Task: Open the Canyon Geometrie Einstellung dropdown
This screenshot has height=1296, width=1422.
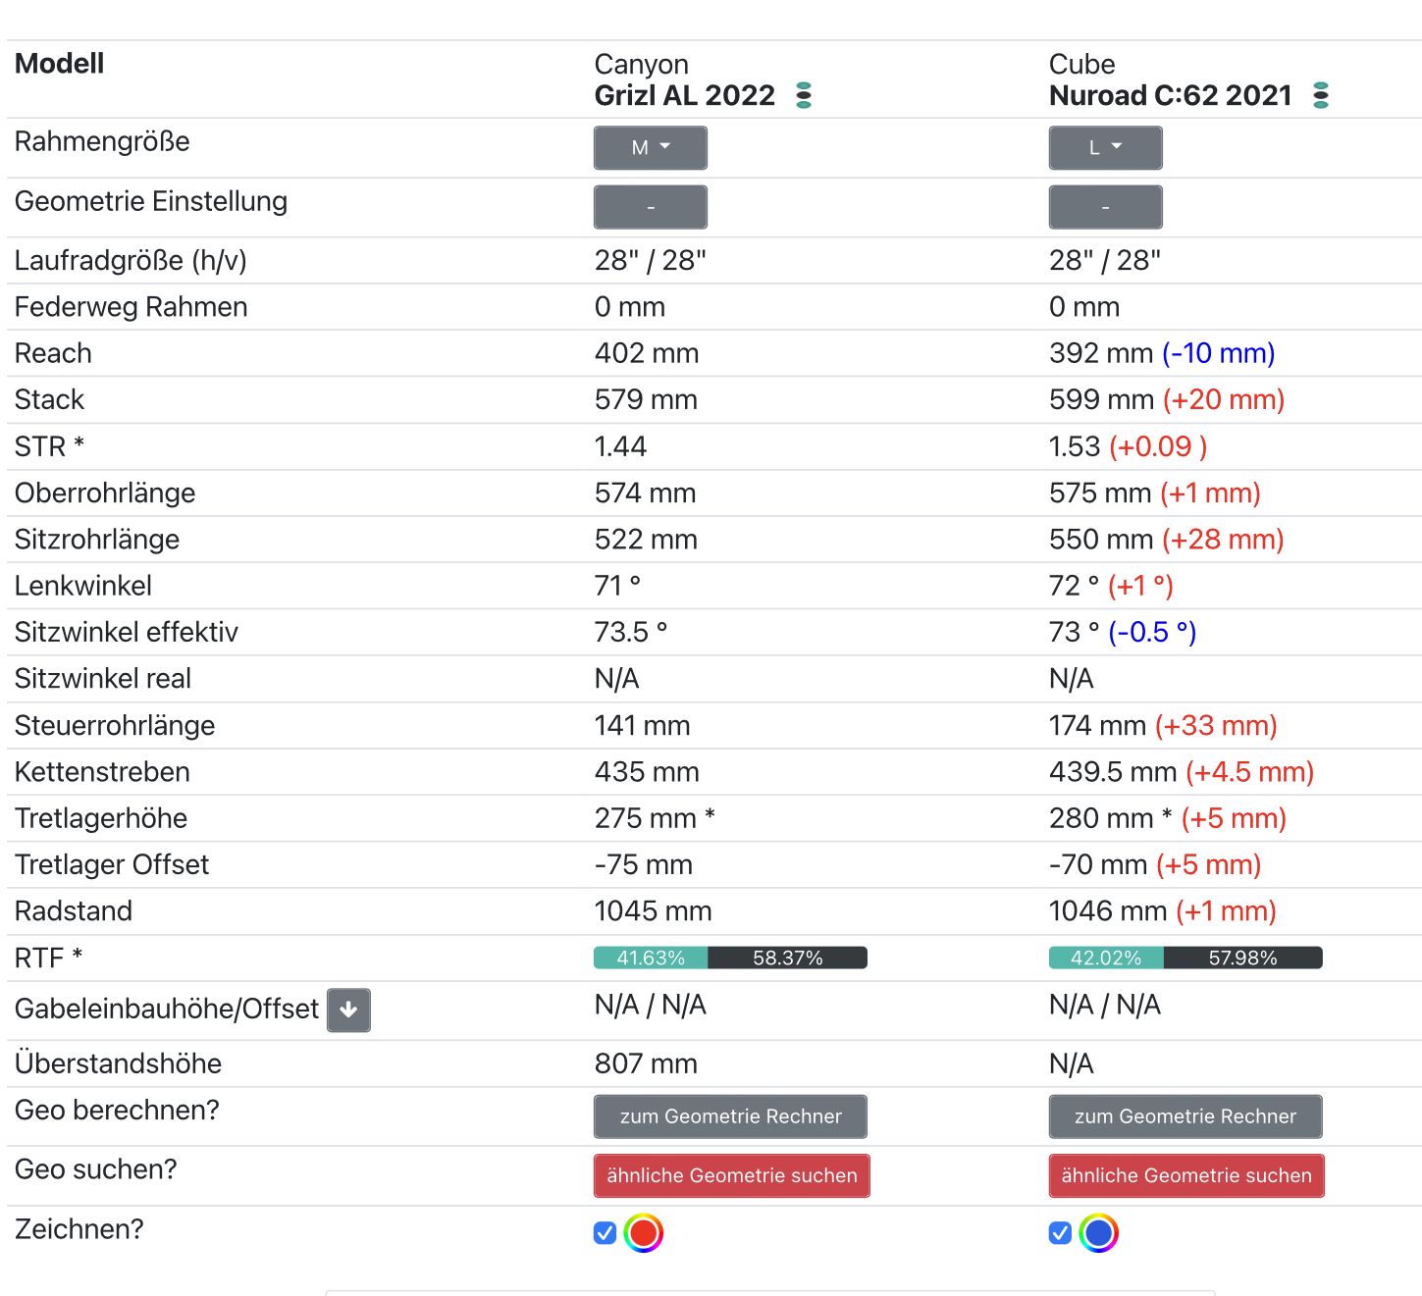Action: (x=650, y=207)
